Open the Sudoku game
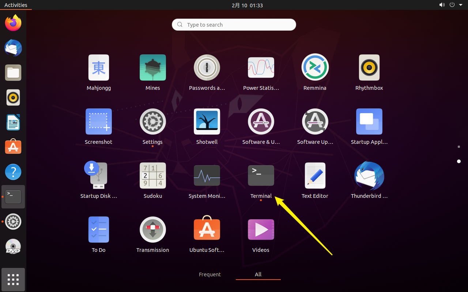This screenshot has width=468, height=292. pos(152,176)
